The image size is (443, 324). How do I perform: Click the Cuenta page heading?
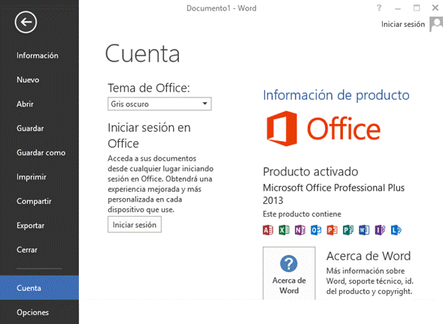142,53
